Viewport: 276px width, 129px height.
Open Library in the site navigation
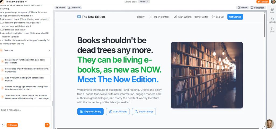(141, 17)
